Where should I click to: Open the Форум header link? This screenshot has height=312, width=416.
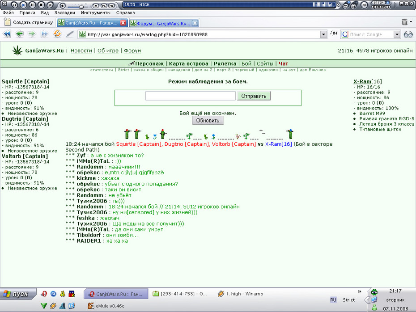click(132, 51)
